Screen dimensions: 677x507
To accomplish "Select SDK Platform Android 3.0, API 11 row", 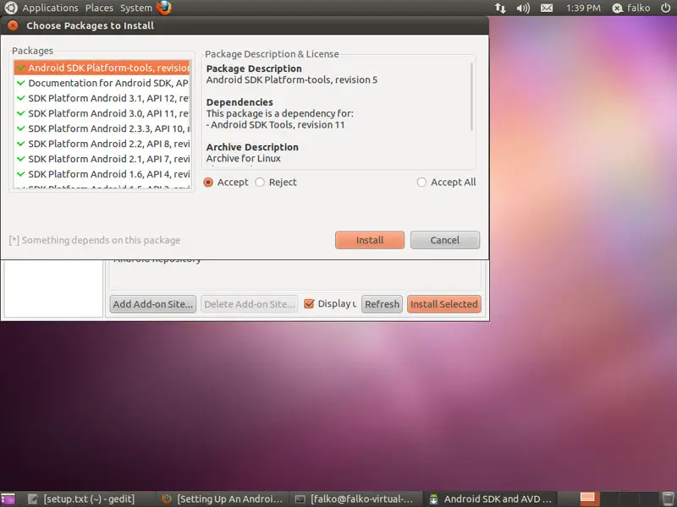I will pyautogui.click(x=102, y=113).
